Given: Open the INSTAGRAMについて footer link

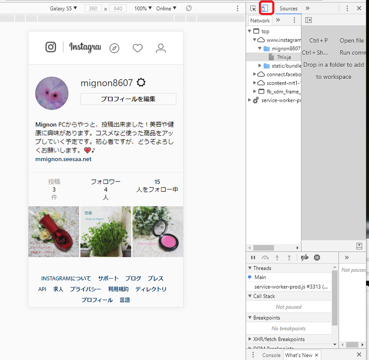Looking at the screenshot, I should 66,278.
